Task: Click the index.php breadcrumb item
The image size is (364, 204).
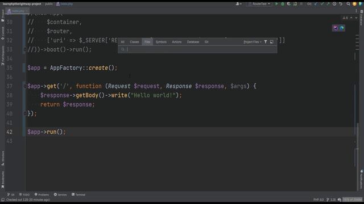Action: point(64,4)
